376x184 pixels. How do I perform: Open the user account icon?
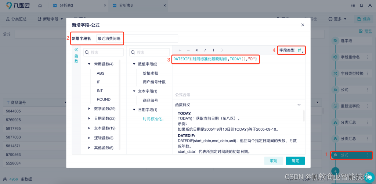(370, 5)
